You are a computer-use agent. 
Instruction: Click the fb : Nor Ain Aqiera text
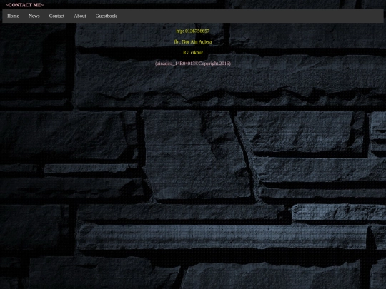click(x=193, y=42)
